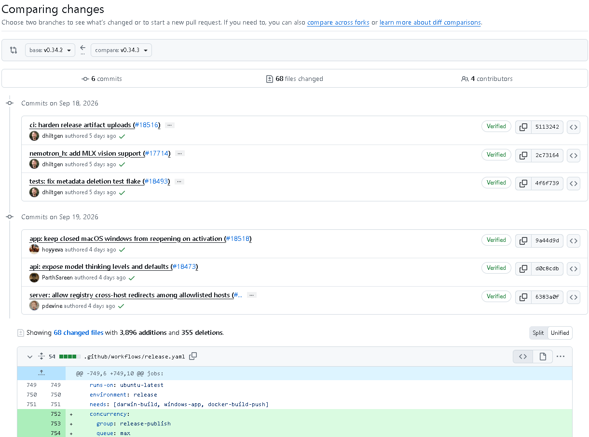Open the compare v0.34.3 branch dropdown
Image resolution: width=589 pixels, height=437 pixels.
[x=121, y=50]
